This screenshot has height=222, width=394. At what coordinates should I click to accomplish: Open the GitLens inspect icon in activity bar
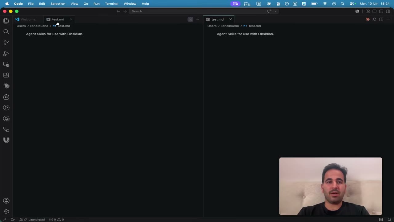click(x=6, y=118)
